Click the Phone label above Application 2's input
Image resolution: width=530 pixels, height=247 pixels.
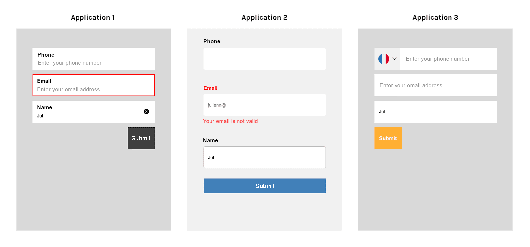click(212, 41)
